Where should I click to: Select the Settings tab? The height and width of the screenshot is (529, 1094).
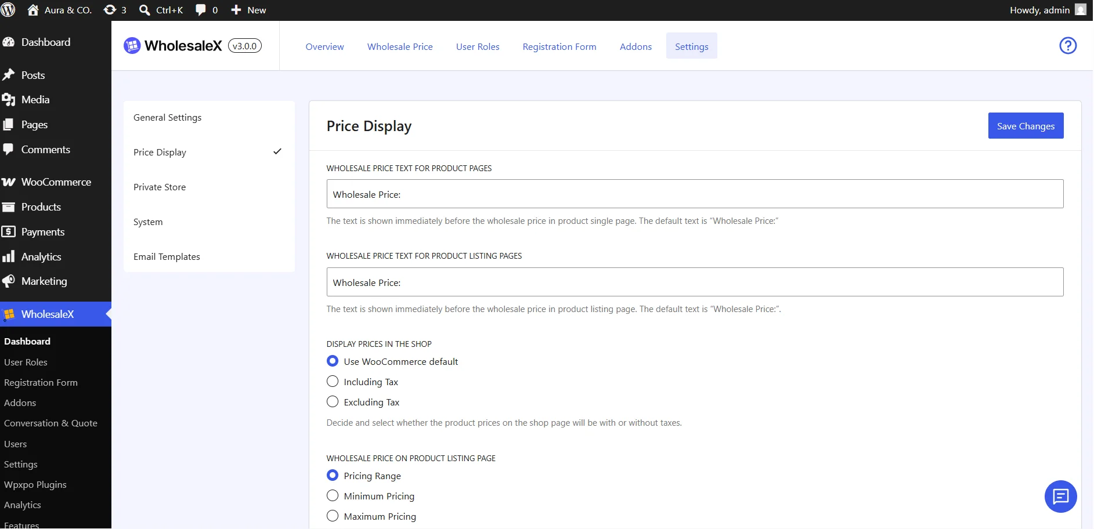(x=692, y=46)
